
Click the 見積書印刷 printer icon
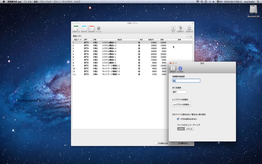point(189,29)
